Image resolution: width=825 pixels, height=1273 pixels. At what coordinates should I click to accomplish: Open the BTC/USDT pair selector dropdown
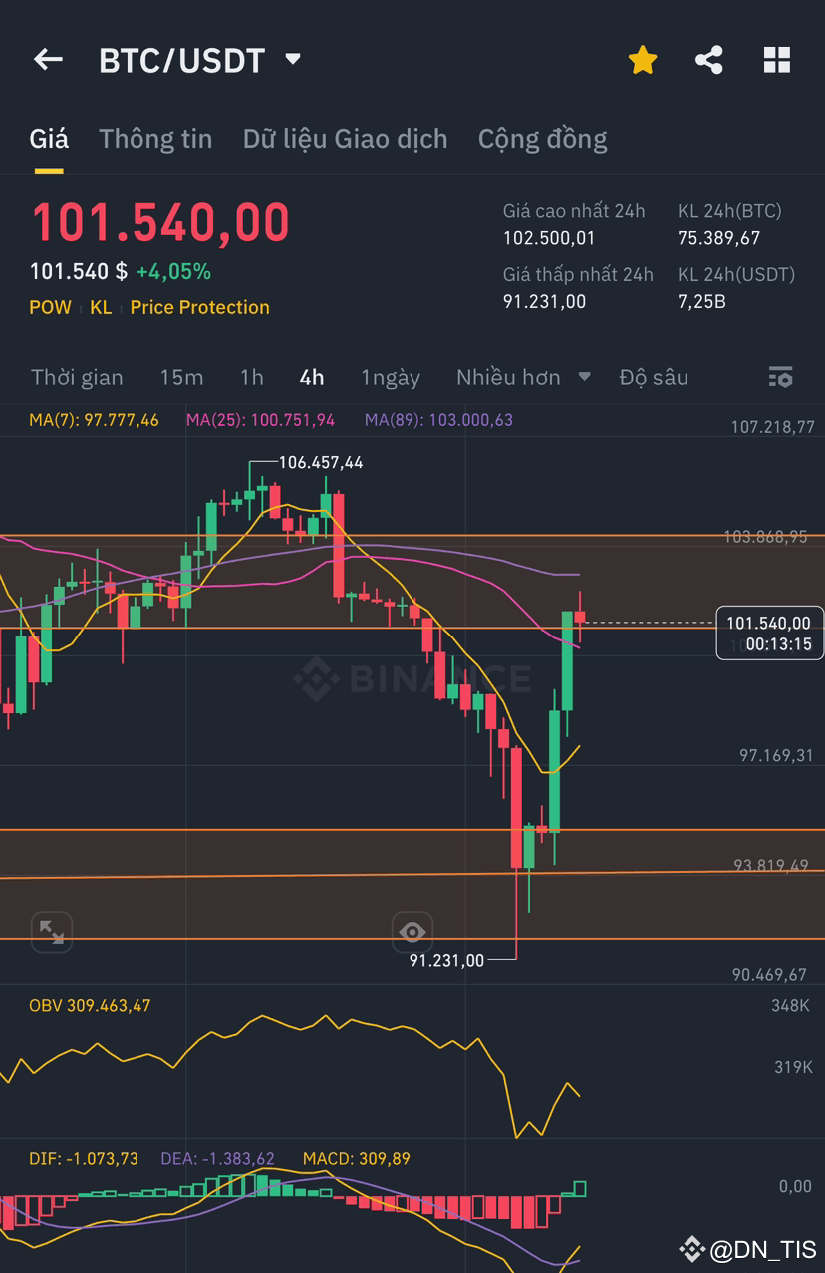point(291,59)
